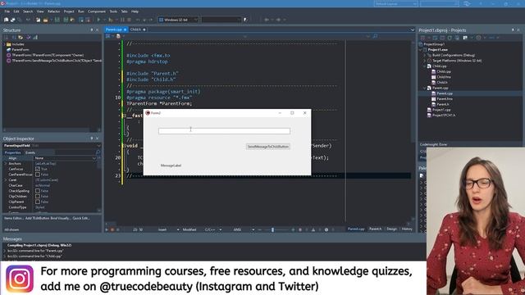Click the view icon in Projects toolbar
The height and width of the screenshot is (295, 525).
point(465,38)
